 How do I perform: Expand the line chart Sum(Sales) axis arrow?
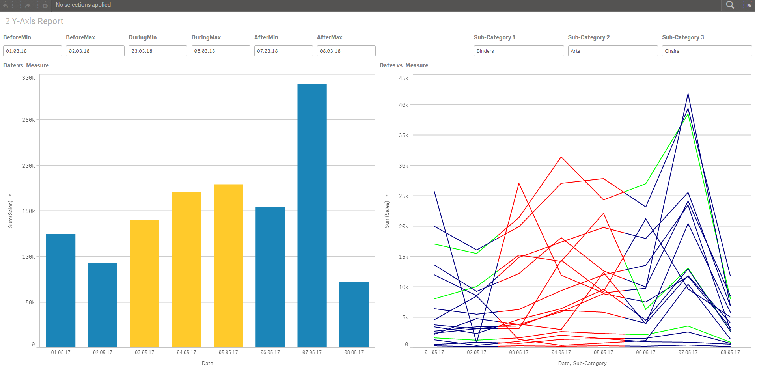coord(386,196)
